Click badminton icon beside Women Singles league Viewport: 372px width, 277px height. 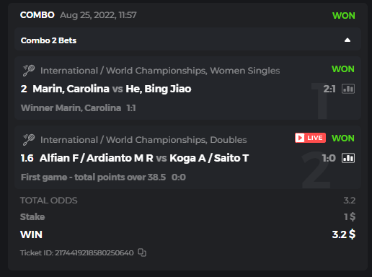point(29,71)
